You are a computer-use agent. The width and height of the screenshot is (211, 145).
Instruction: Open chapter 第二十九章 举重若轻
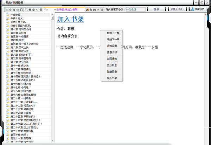22,131
